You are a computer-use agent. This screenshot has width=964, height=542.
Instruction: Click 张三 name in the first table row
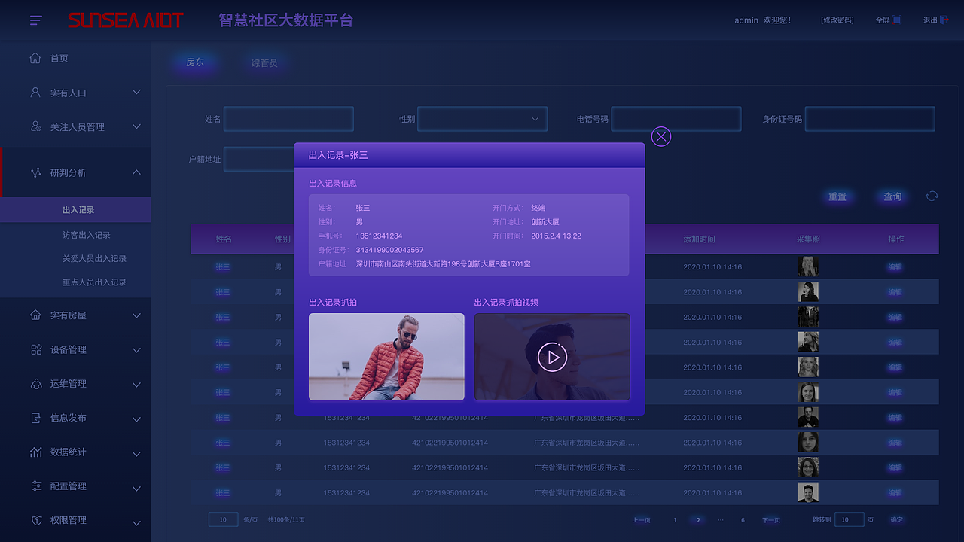[223, 266]
